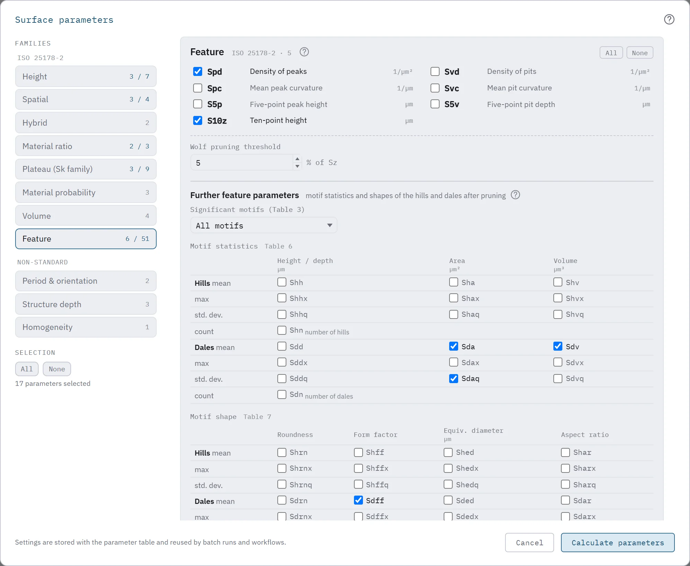Click None under Selection sidebar
Image resolution: width=690 pixels, height=566 pixels.
(x=57, y=369)
